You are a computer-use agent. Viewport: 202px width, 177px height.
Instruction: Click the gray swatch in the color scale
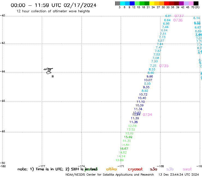[118, 3]
